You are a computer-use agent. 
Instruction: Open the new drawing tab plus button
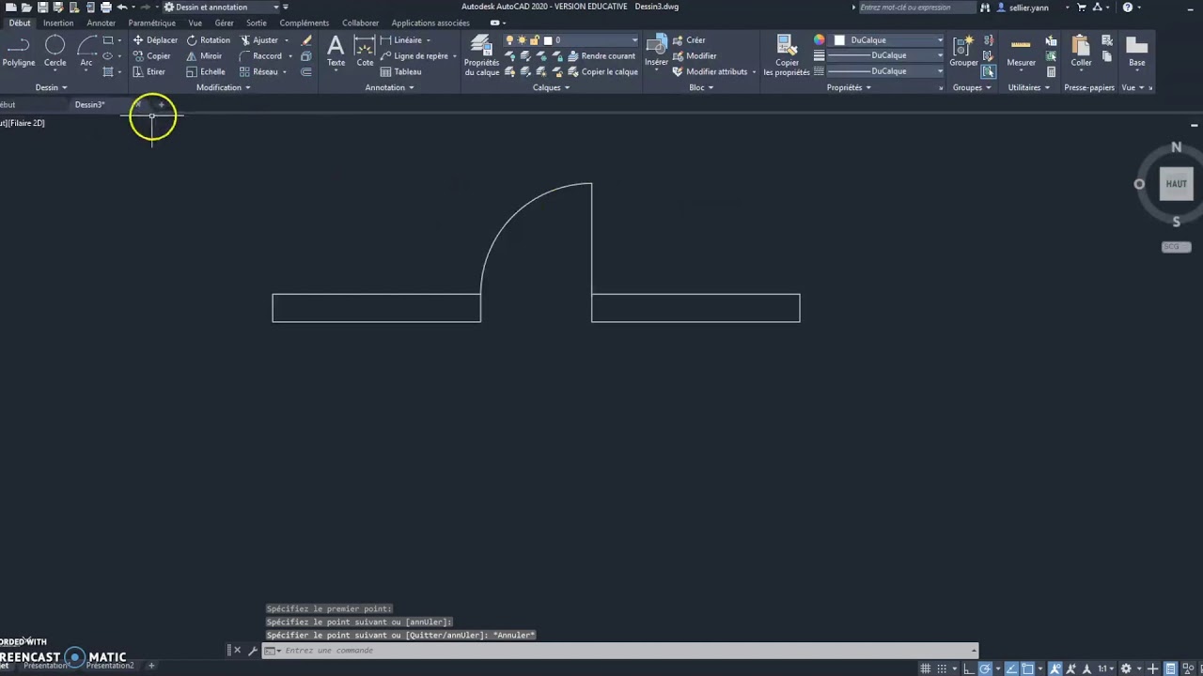click(161, 104)
